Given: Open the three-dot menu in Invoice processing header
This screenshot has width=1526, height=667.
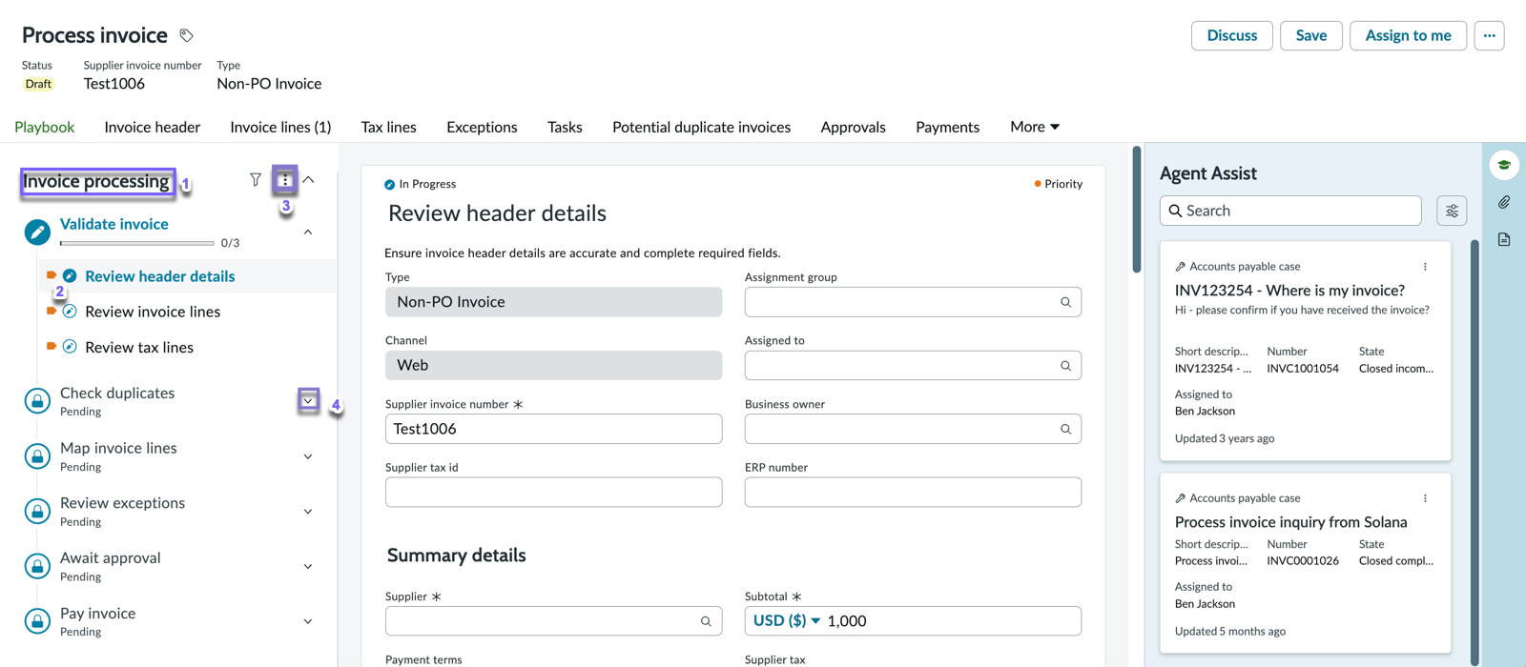Looking at the screenshot, I should click(284, 179).
